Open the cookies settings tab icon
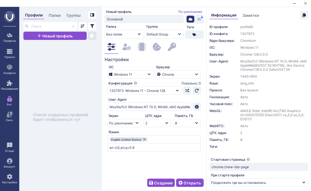 click(157, 47)
